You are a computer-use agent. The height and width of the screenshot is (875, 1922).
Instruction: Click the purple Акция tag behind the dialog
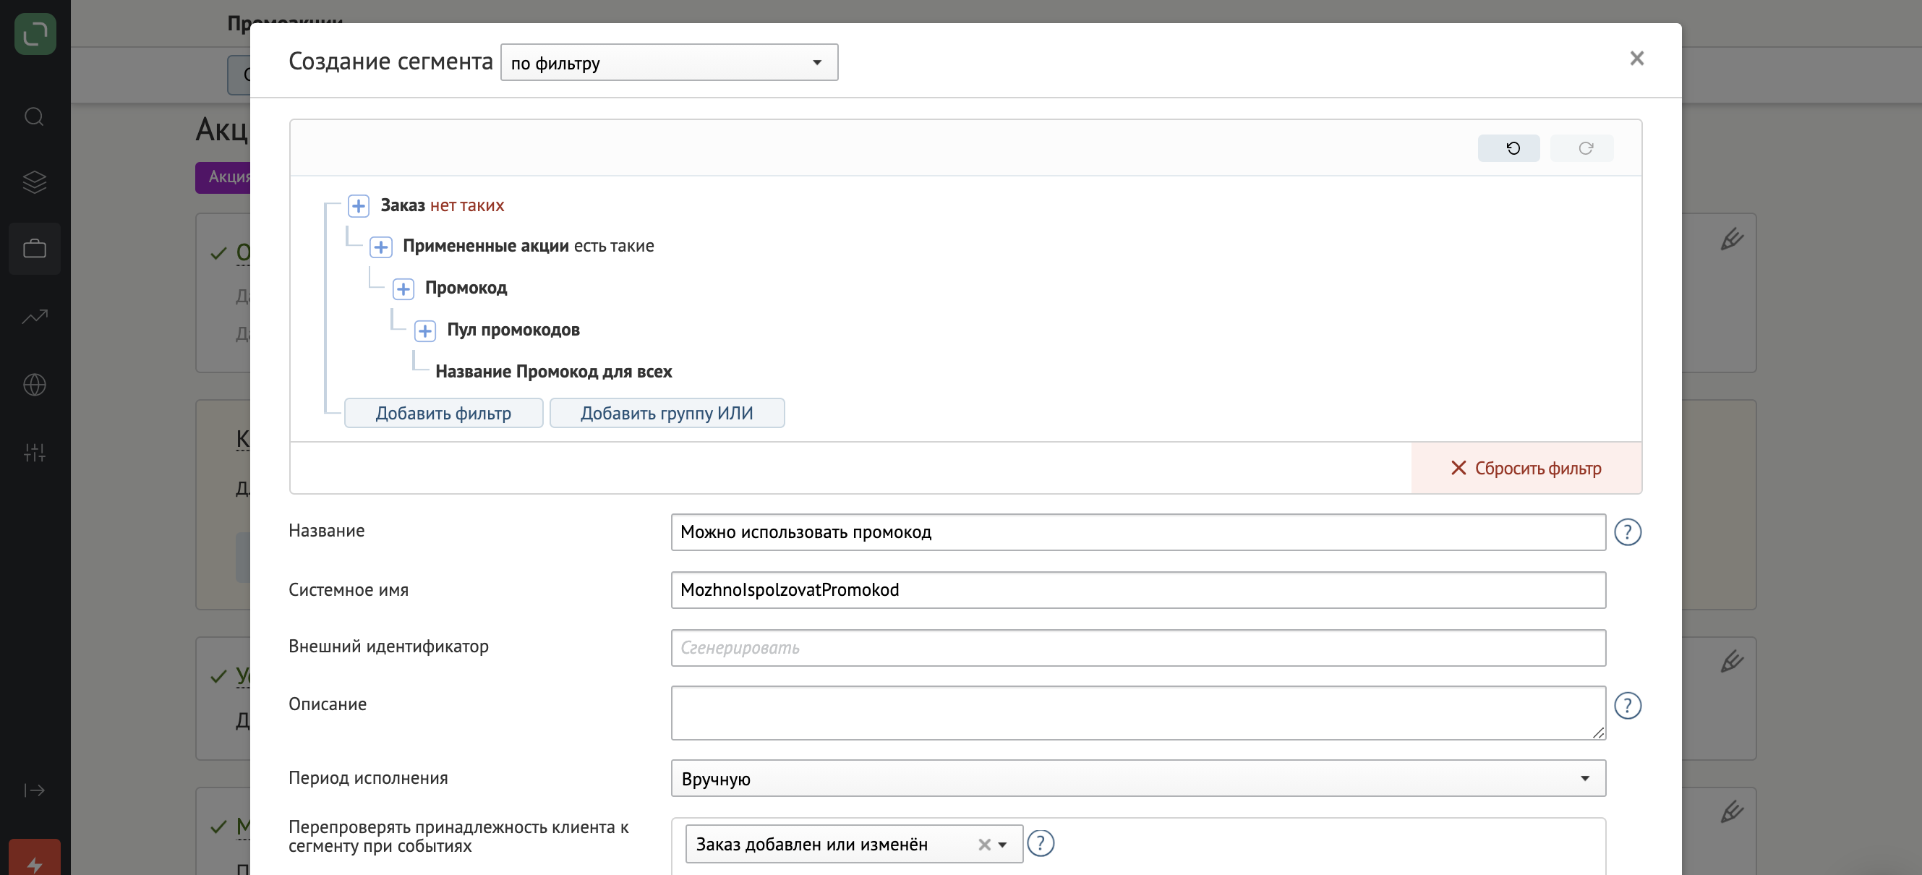coord(223,178)
